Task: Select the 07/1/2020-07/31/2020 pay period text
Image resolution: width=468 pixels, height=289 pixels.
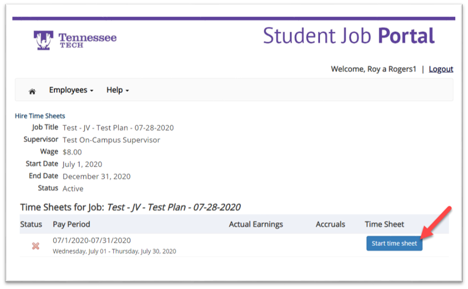Action: coord(92,241)
